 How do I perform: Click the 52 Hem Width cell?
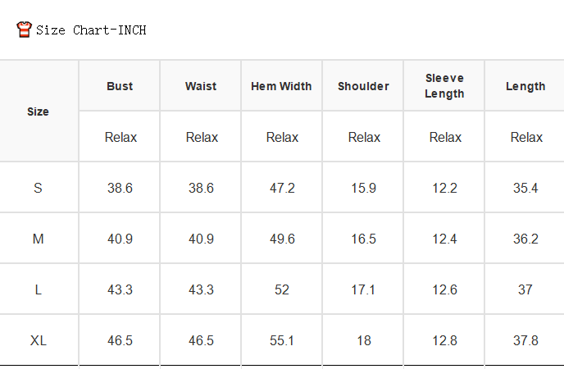[x=282, y=289]
